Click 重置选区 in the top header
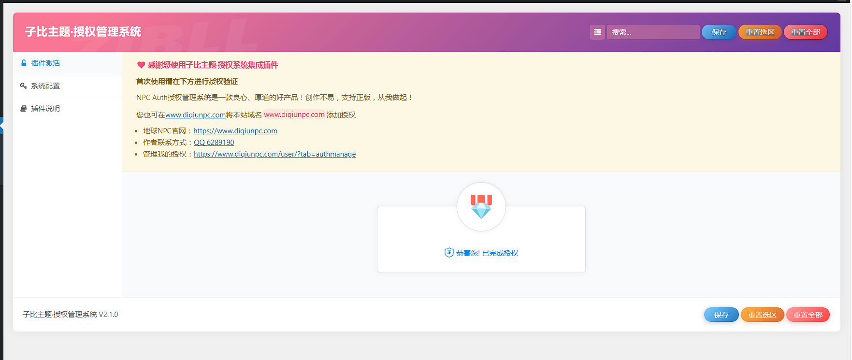Viewport: 852px width, 360px height. pos(760,32)
